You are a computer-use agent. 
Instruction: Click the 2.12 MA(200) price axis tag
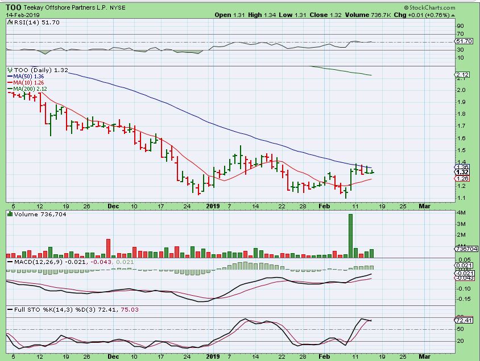pos(462,74)
